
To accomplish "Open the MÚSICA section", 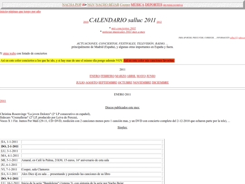I will (137, 5).
